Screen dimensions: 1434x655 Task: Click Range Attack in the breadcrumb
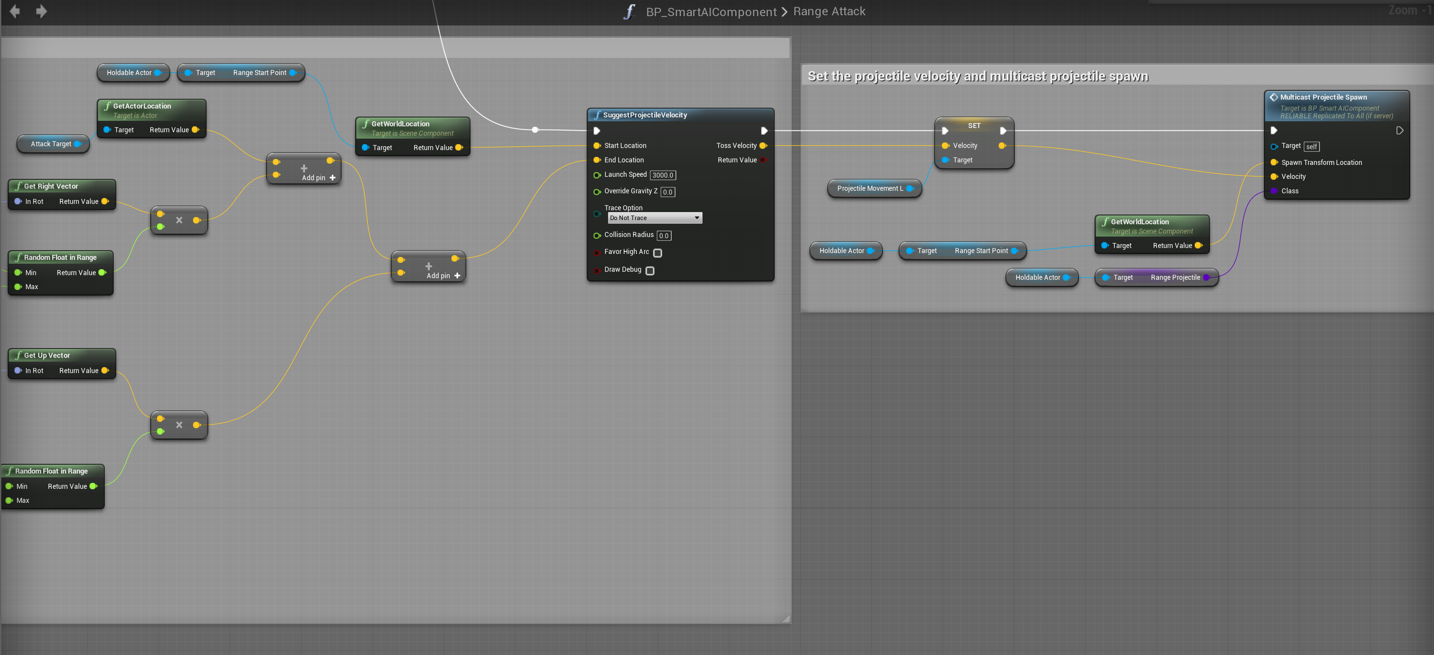click(829, 12)
